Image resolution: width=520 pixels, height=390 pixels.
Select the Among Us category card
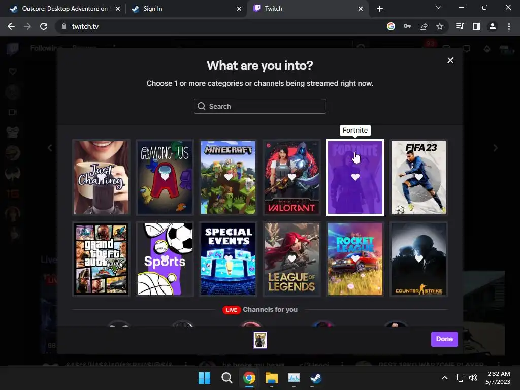point(165,177)
